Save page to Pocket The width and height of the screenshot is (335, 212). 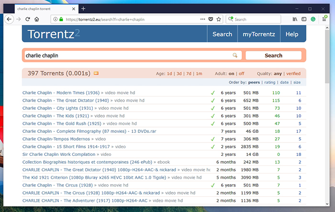(x=211, y=19)
